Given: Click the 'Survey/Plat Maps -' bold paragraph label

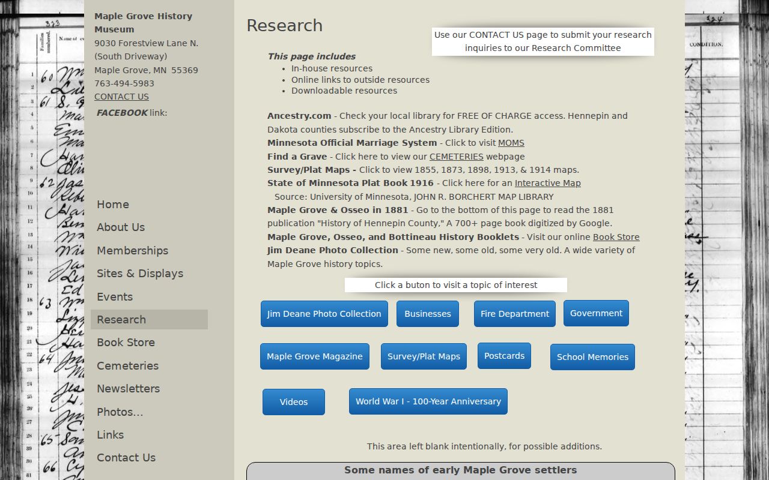Looking at the screenshot, I should pyautogui.click(x=312, y=170).
